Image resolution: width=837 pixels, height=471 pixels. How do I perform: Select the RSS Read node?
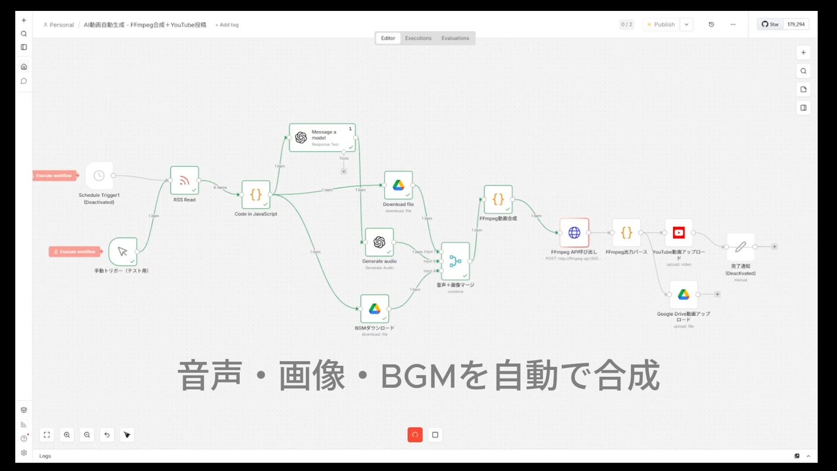click(x=185, y=181)
